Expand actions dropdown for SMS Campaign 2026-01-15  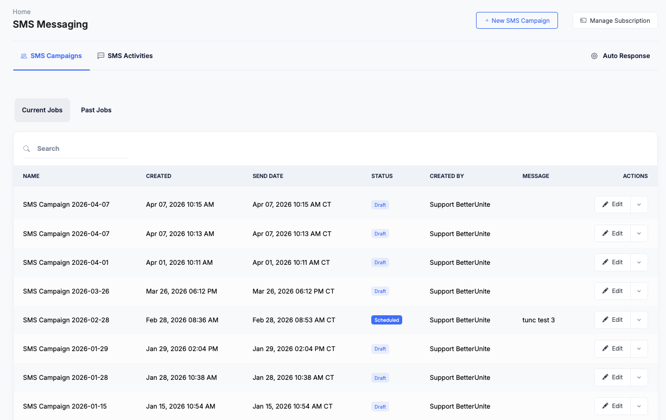(639, 406)
